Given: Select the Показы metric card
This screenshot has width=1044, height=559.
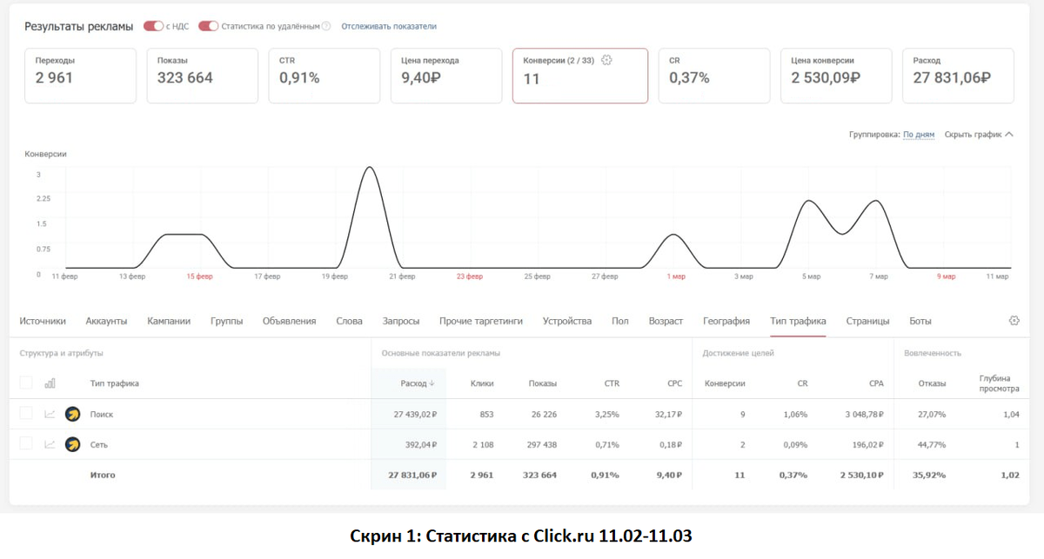Looking at the screenshot, I should pyautogui.click(x=202, y=76).
